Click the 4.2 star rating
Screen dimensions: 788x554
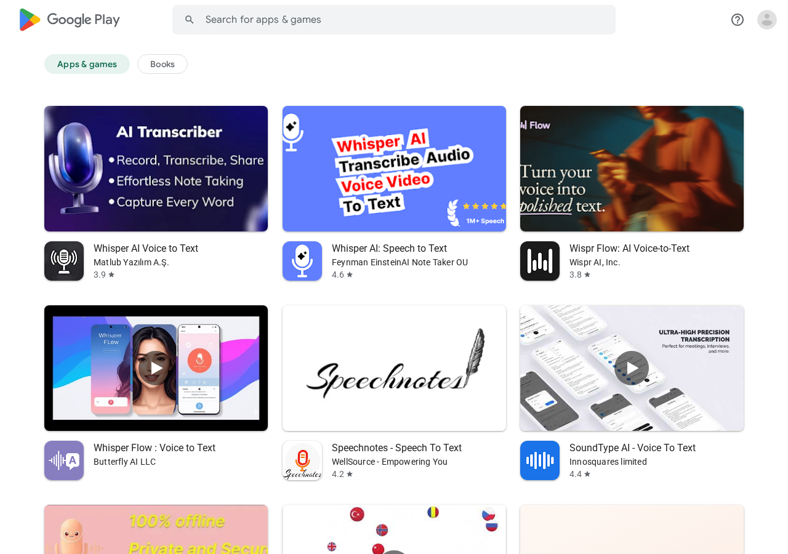(x=342, y=474)
